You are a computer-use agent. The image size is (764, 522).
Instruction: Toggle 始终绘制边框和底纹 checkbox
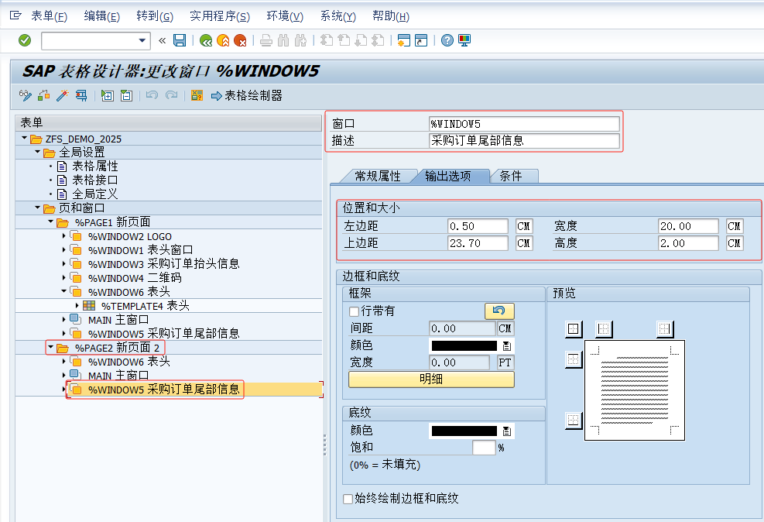[x=348, y=499]
